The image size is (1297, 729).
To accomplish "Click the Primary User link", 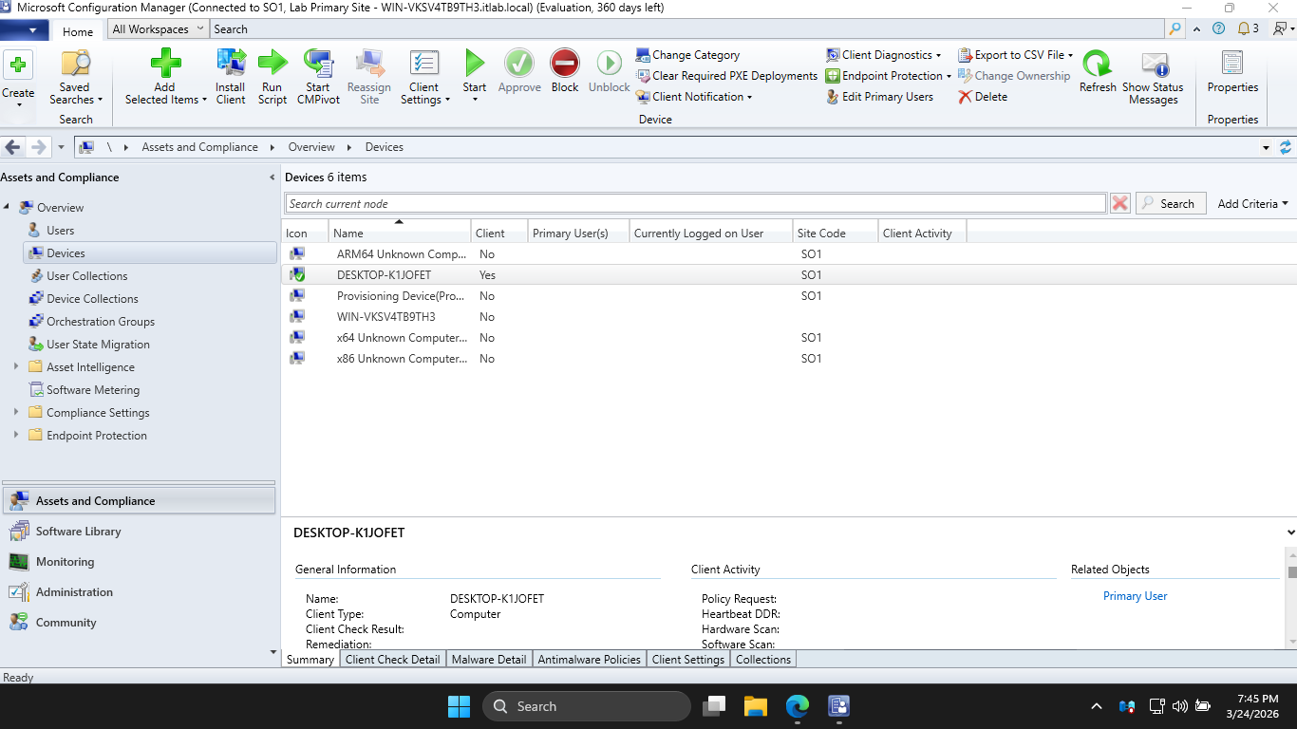I will [1135, 596].
